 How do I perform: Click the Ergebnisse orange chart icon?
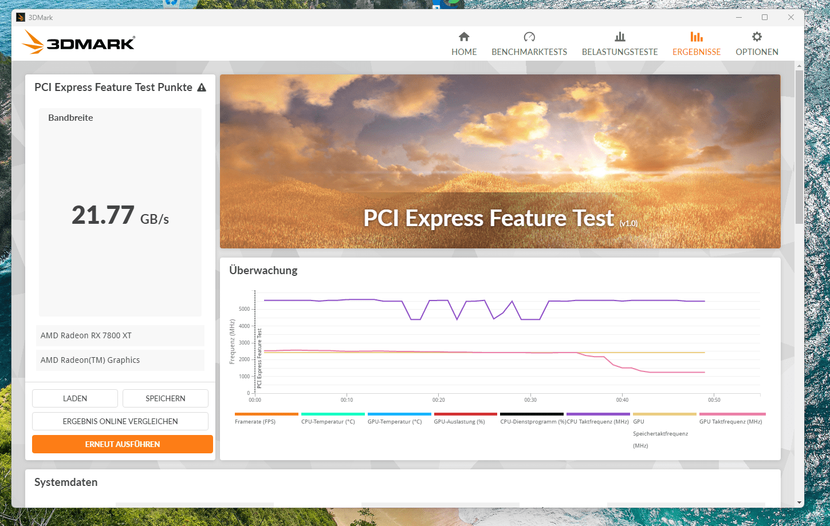click(697, 37)
